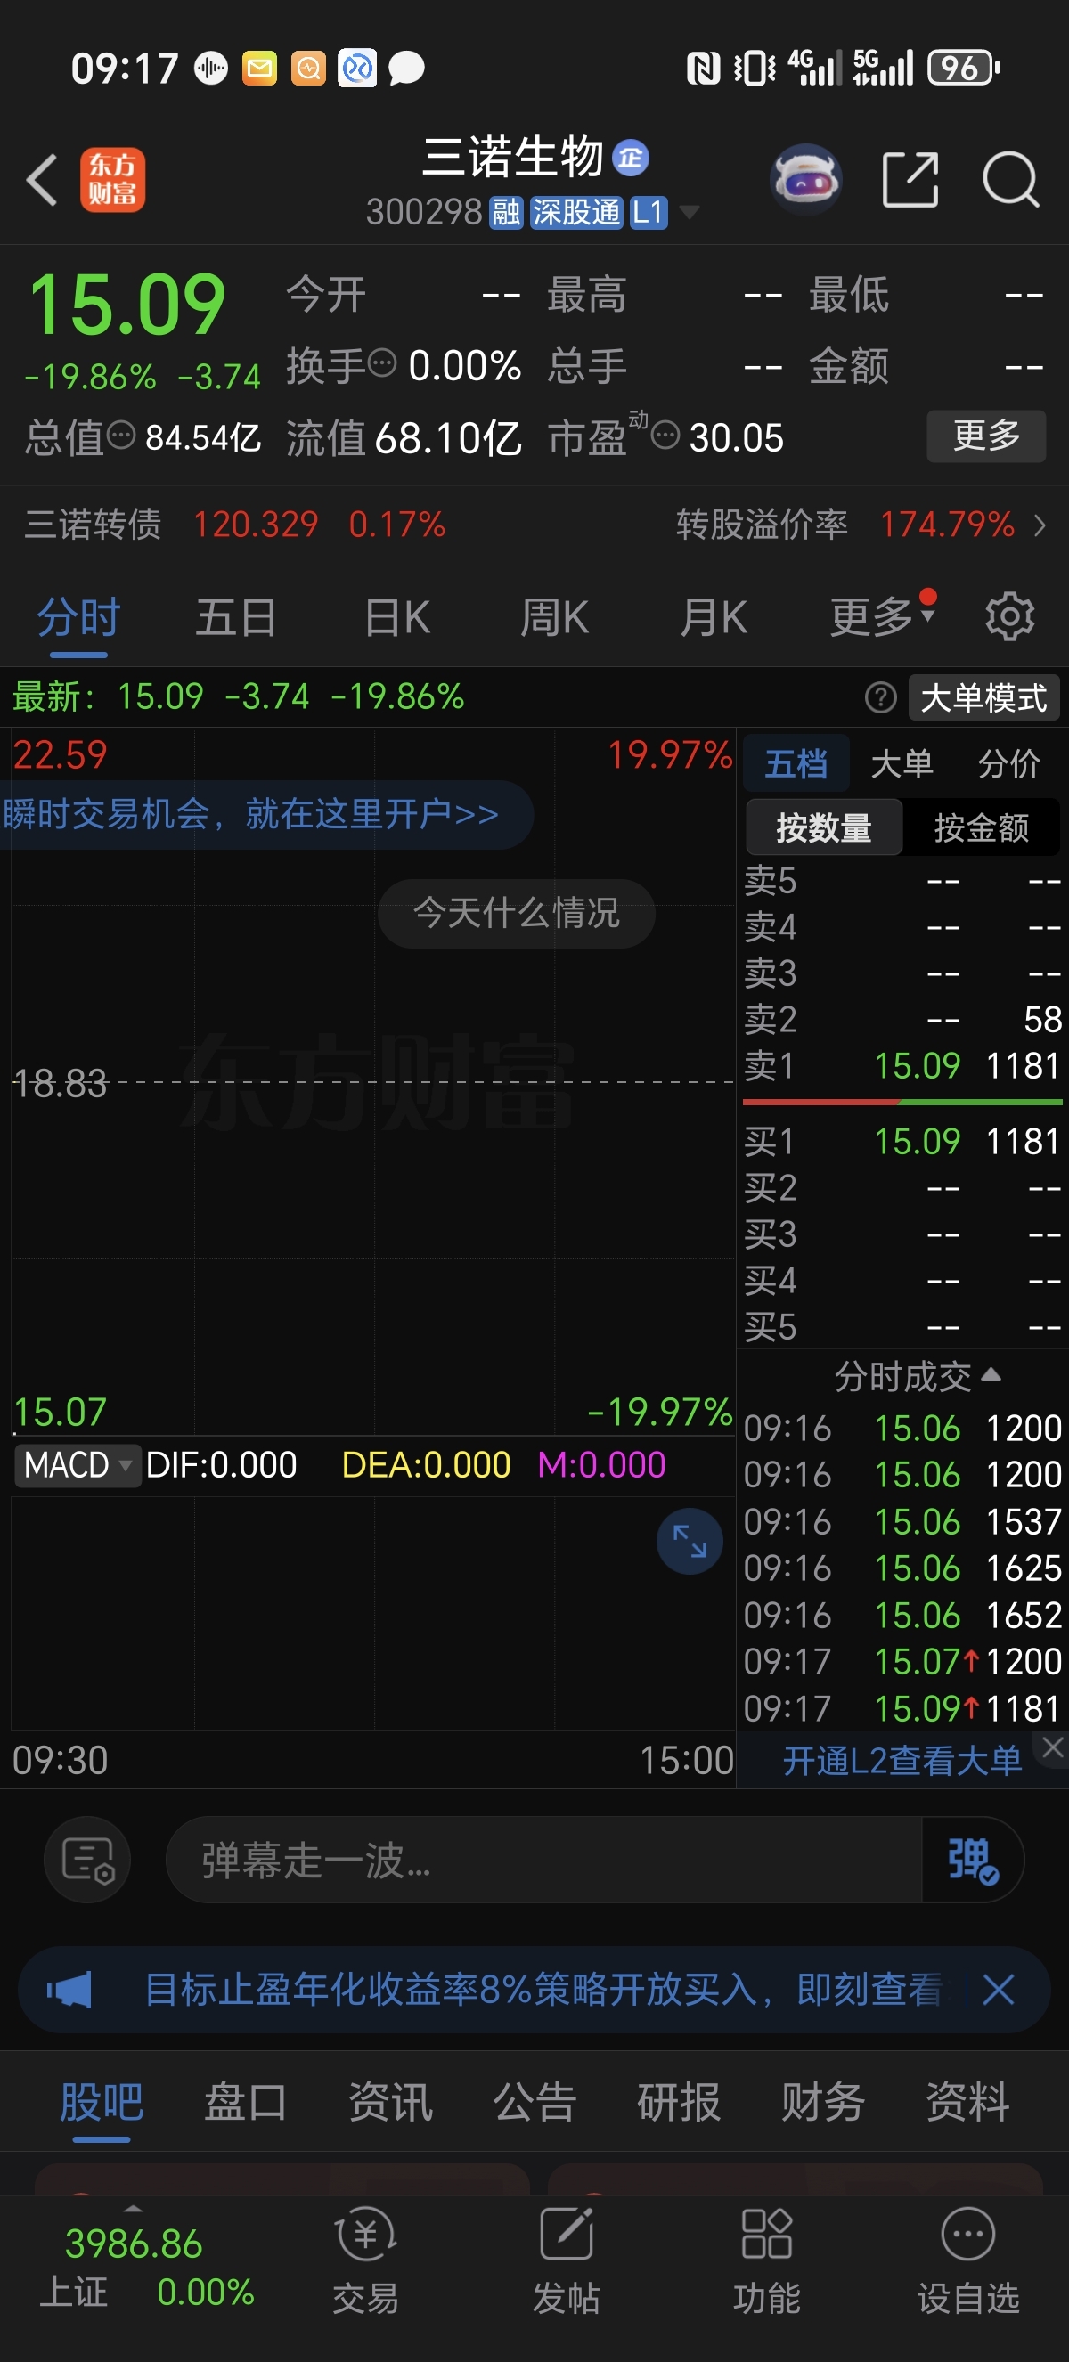The image size is (1069, 2362).
Task: Open 资料 profile tab
Action: 967,2102
